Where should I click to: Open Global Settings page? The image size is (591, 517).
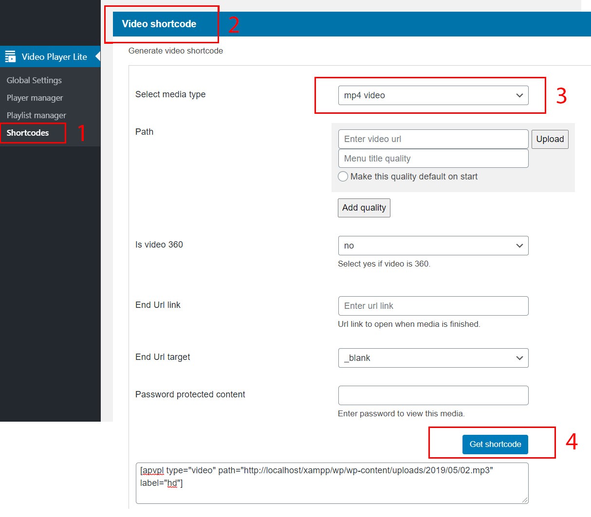(x=34, y=80)
